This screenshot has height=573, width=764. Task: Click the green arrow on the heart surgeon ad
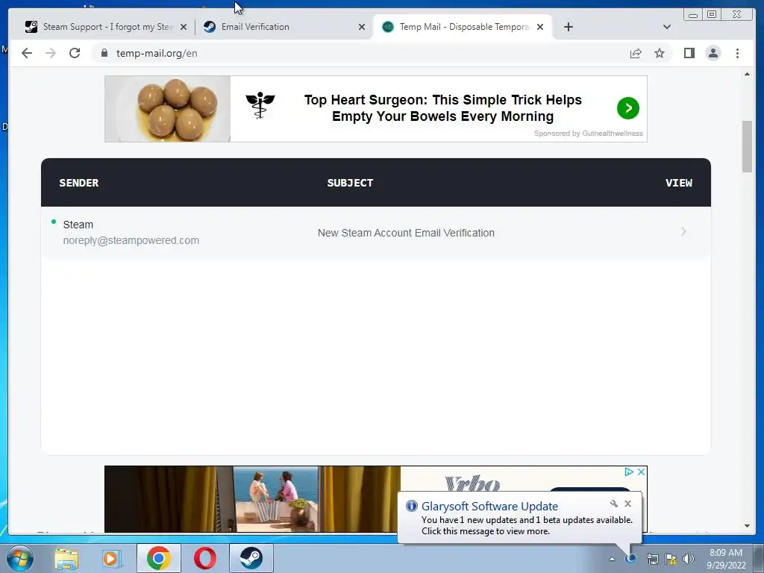tap(627, 108)
